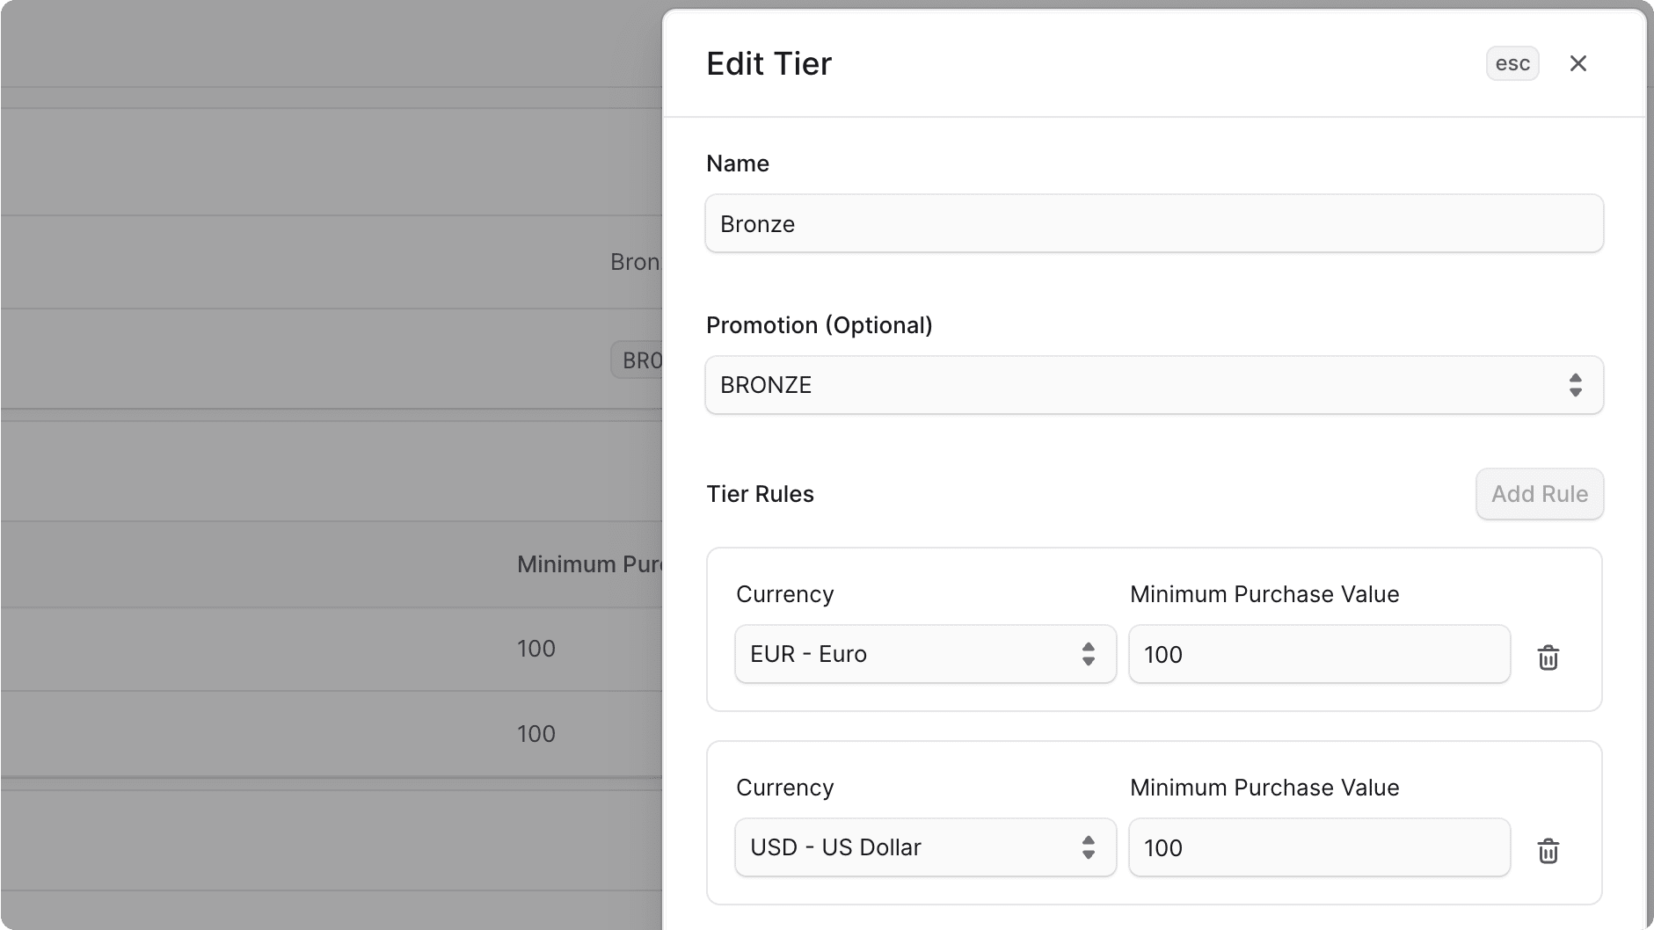Viewport: 1654px width, 930px height.
Task: Click the Add Rule button
Action: pyautogui.click(x=1539, y=494)
